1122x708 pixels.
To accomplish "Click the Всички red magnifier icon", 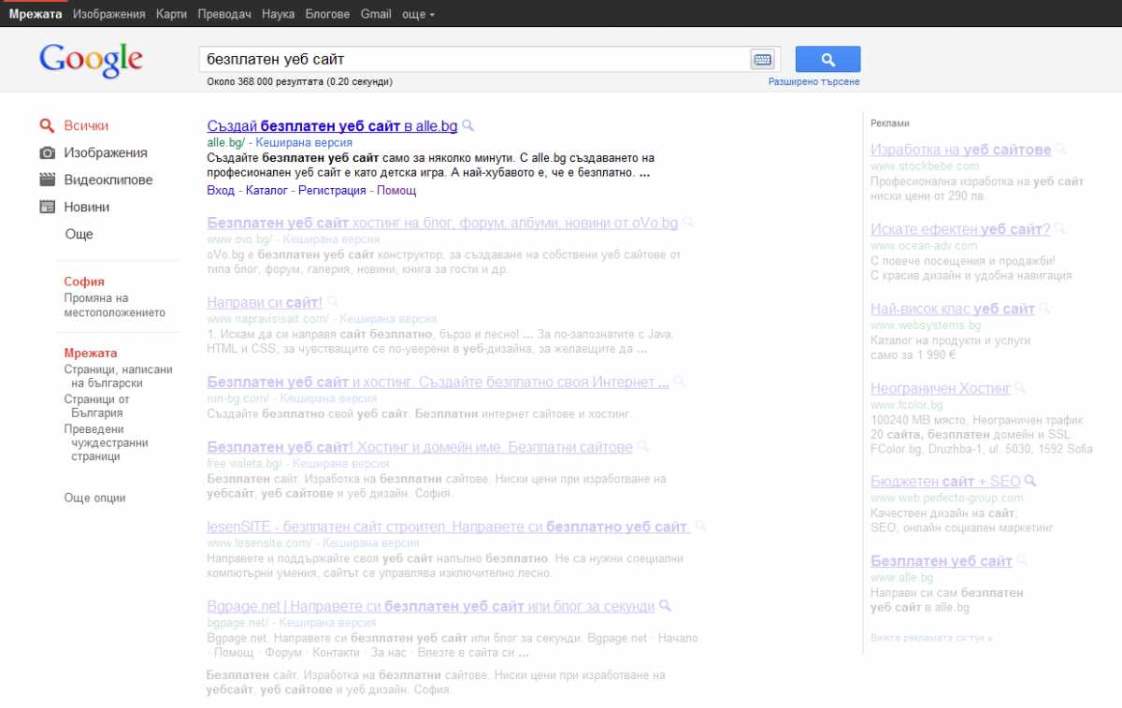I will coord(47,125).
